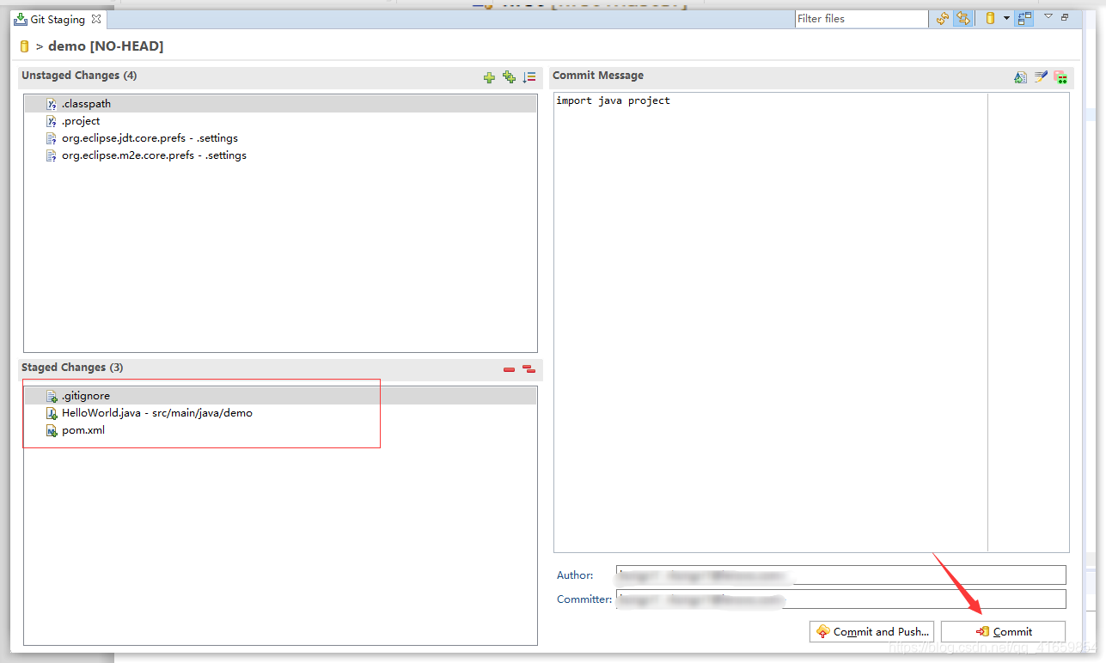Click Commit and Push button
This screenshot has height=663, width=1106.
click(x=871, y=631)
